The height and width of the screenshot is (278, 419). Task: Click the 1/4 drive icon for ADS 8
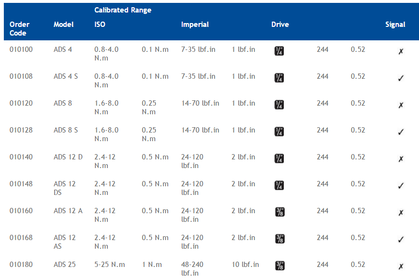(279, 105)
